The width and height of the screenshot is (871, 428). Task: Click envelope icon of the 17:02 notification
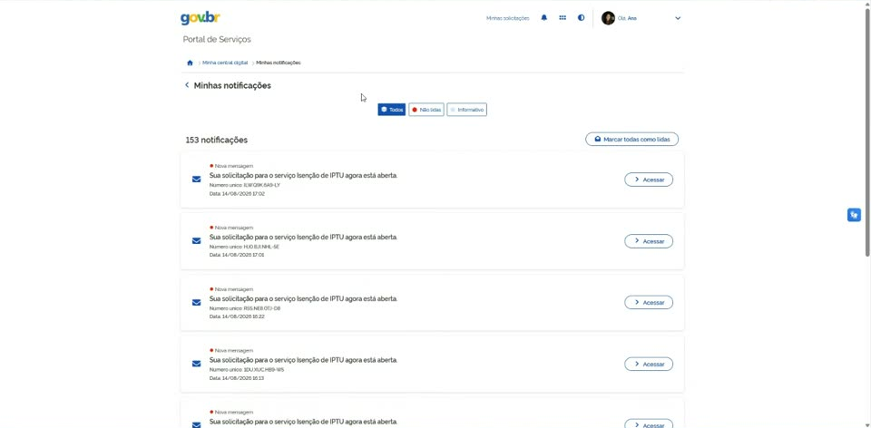[196, 180]
